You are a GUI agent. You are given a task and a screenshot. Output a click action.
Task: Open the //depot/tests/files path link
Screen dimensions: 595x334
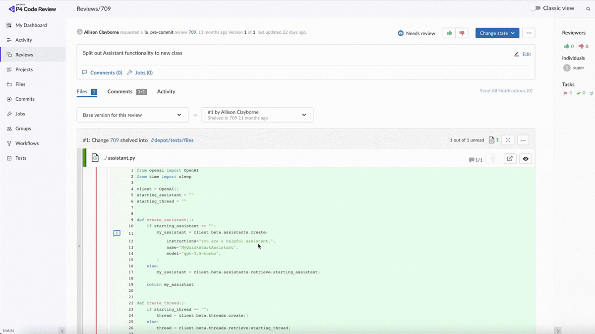[x=172, y=140]
